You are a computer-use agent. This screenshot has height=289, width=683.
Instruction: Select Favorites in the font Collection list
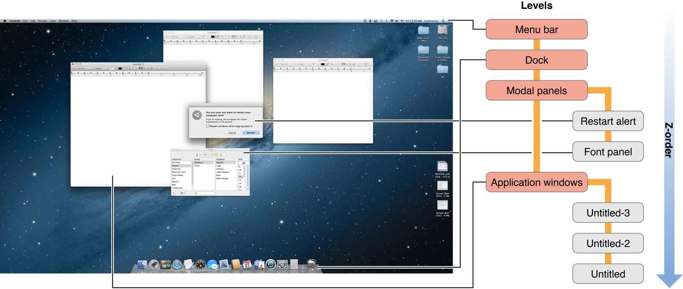(176, 169)
